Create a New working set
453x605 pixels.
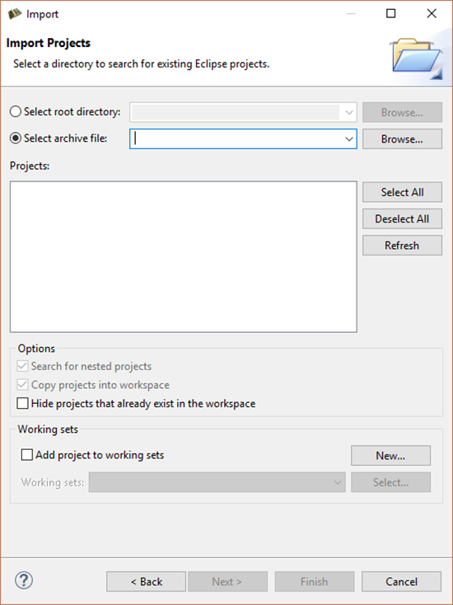(390, 456)
